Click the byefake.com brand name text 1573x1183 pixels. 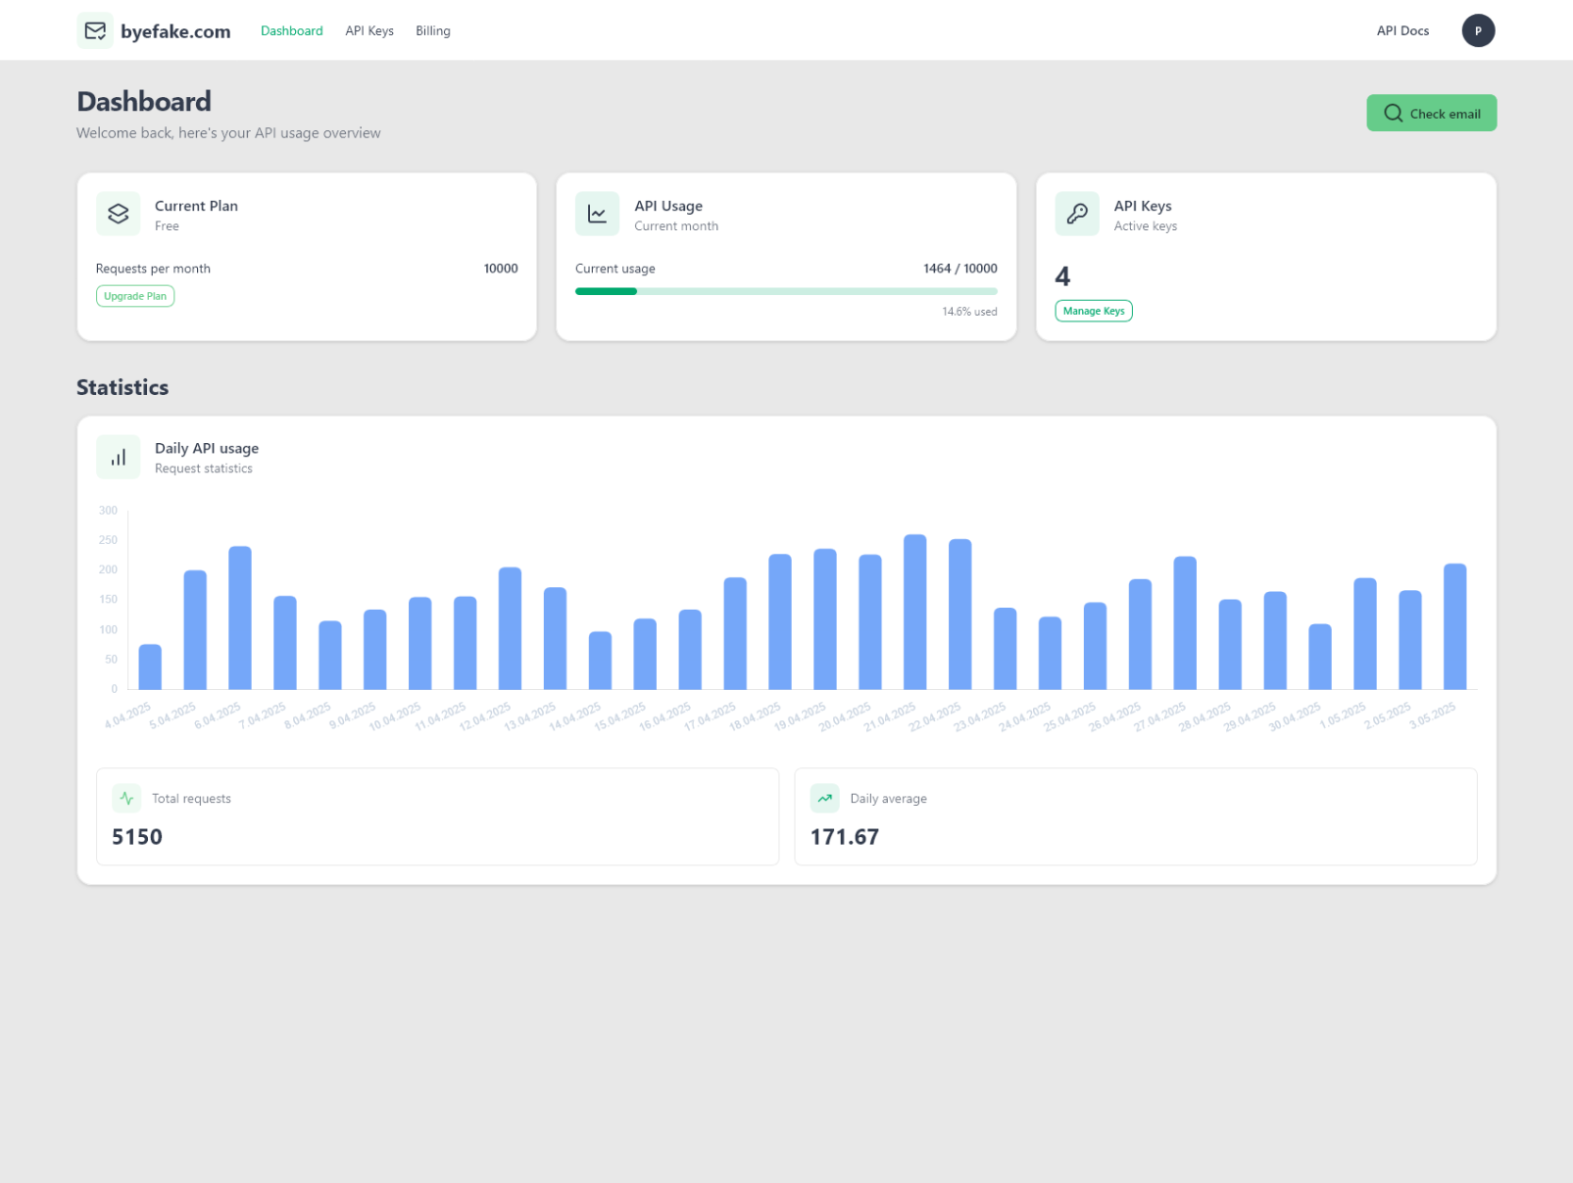pyautogui.click(x=175, y=31)
